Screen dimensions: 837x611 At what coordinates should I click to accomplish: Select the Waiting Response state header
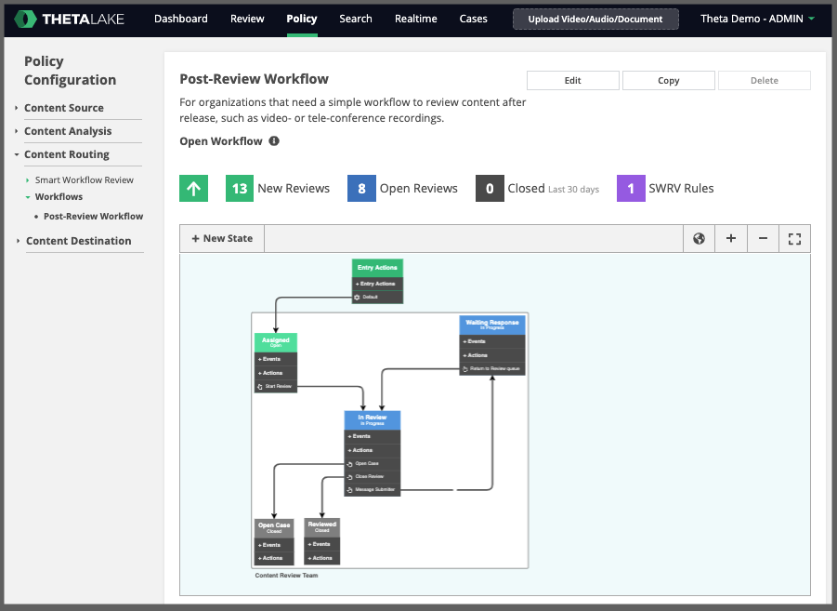(492, 325)
